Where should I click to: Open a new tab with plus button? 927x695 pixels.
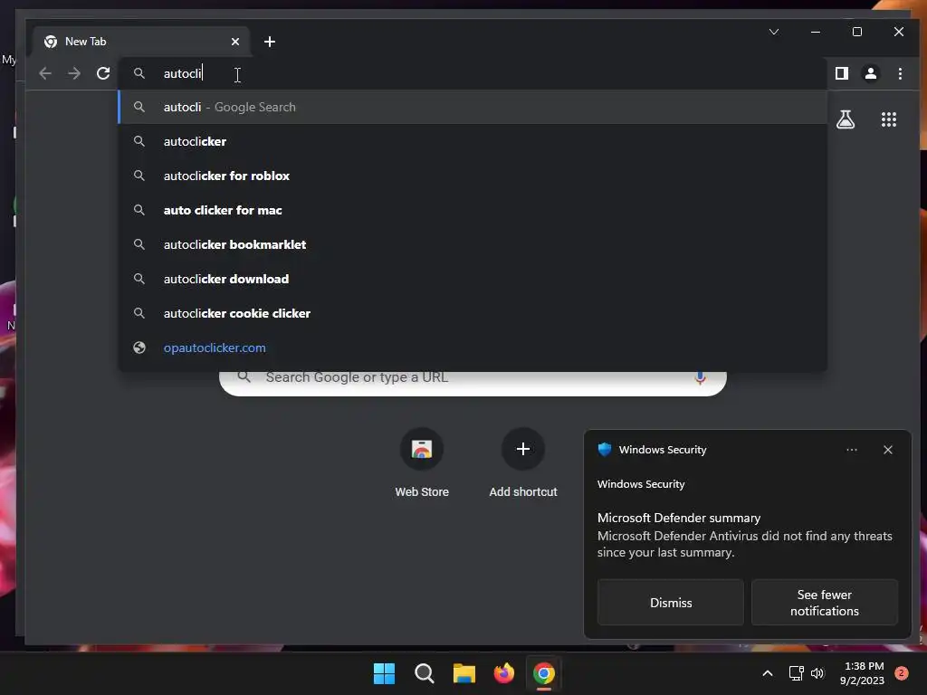pyautogui.click(x=270, y=42)
